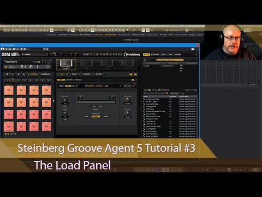The image size is (262, 197).
Task: Open the MIDI tab in load panel
Action: point(170,54)
